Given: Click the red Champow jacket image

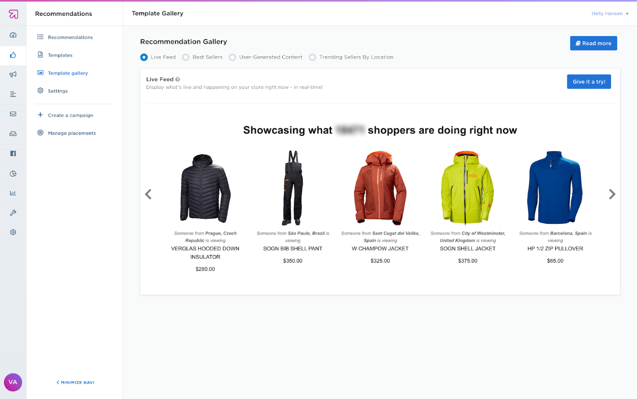Looking at the screenshot, I should pyautogui.click(x=380, y=188).
